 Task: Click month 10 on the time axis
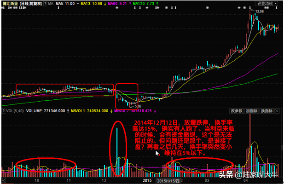click(37, 180)
